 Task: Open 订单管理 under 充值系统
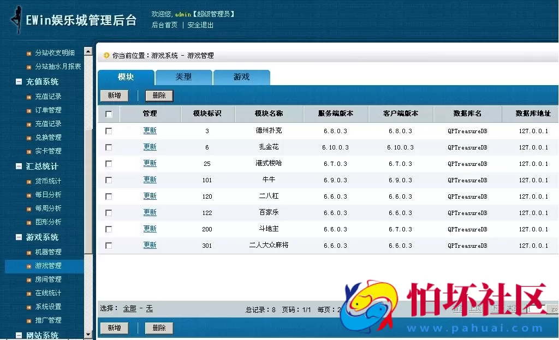click(x=49, y=110)
